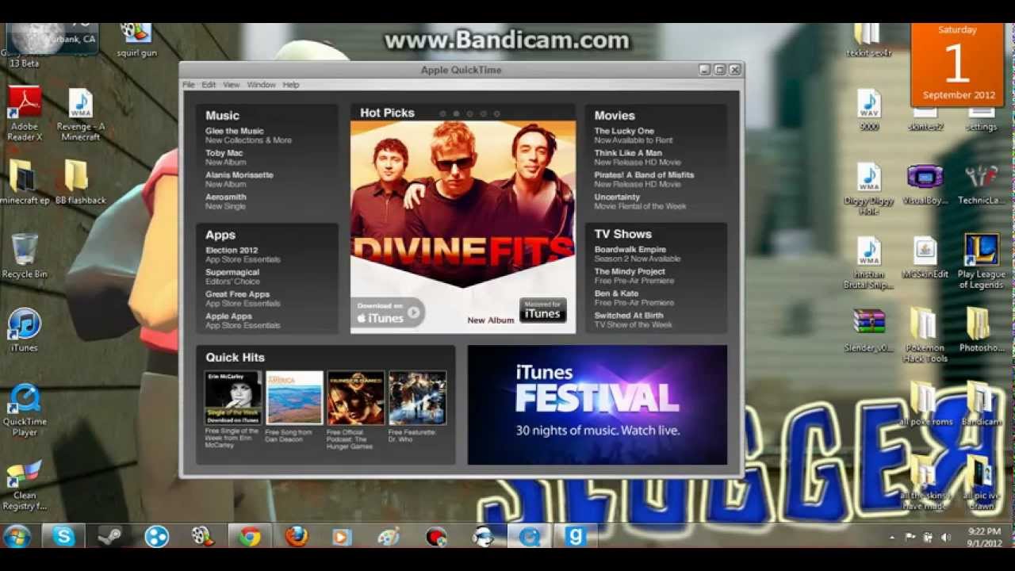Image resolution: width=1015 pixels, height=571 pixels.
Task: Select the Slender WinRAR archive icon
Action: (x=869, y=331)
